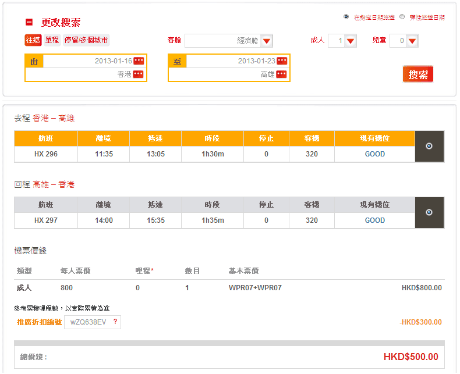Open city picker icon next to 香港
The image size is (460, 374).
point(138,74)
